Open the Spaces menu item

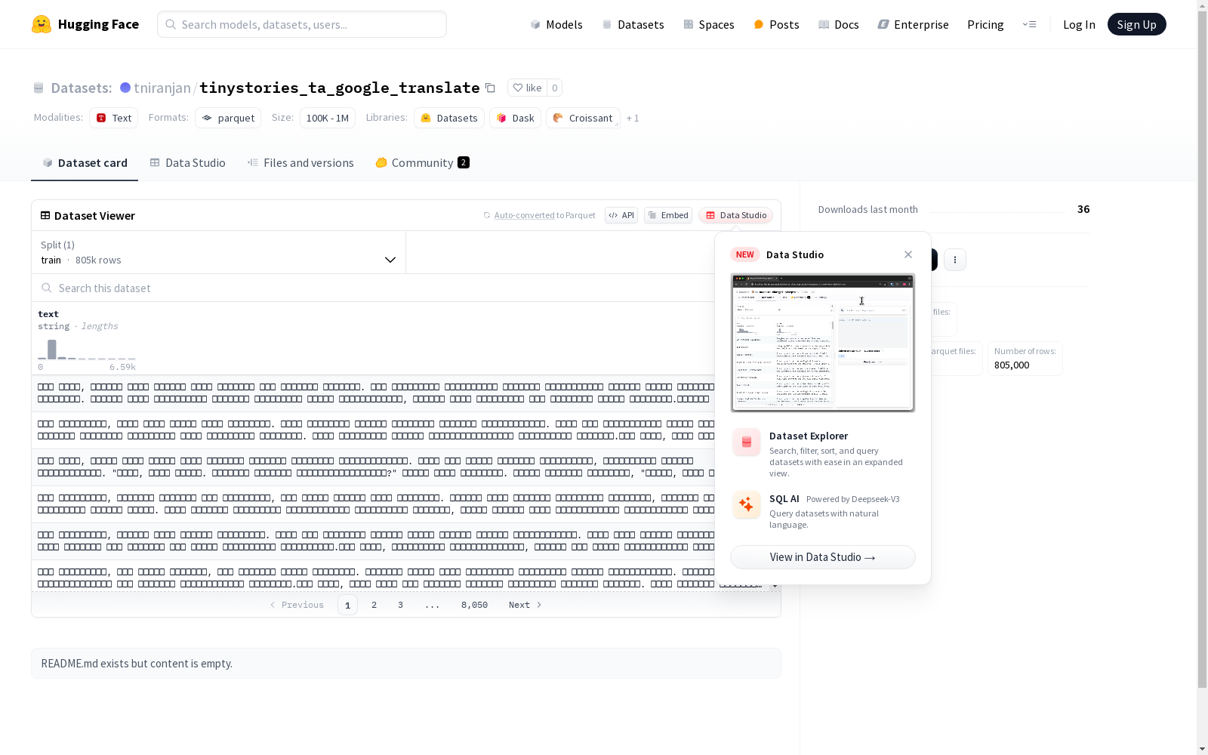709,24
